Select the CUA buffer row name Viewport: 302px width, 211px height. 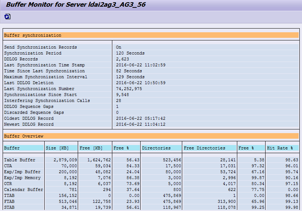point(8,166)
